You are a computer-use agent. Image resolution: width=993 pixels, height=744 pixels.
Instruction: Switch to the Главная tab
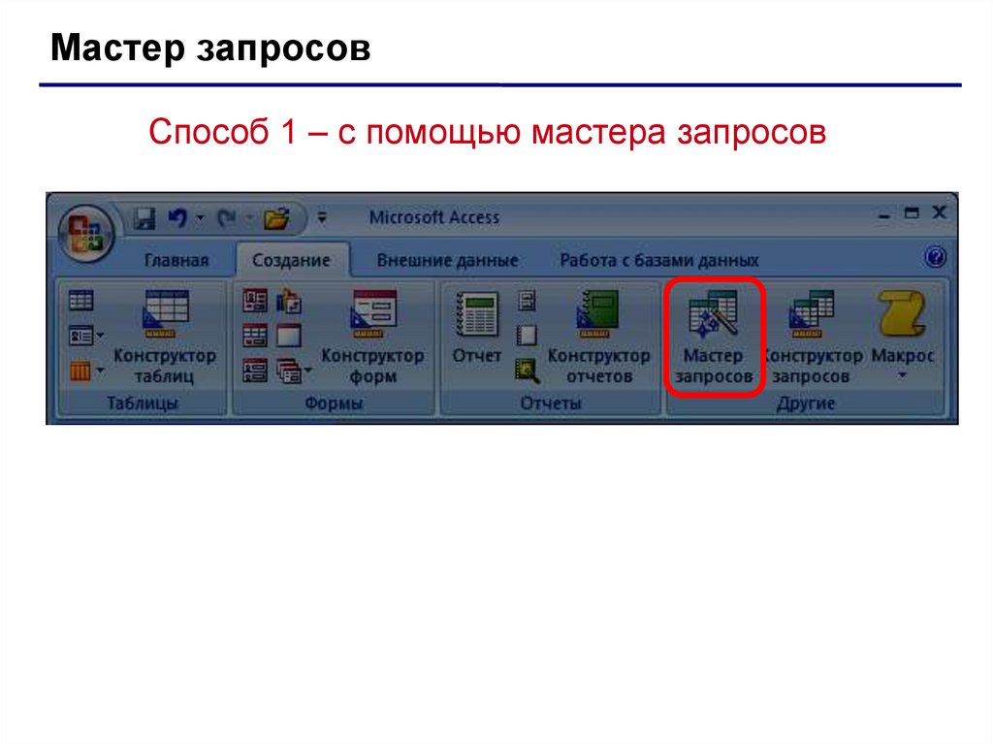176,261
